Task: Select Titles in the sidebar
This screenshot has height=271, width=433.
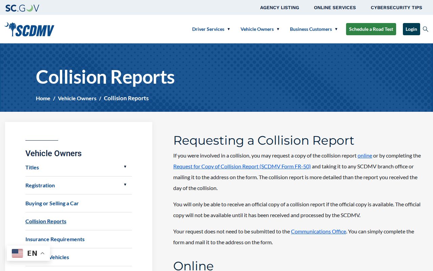Action: (32, 167)
